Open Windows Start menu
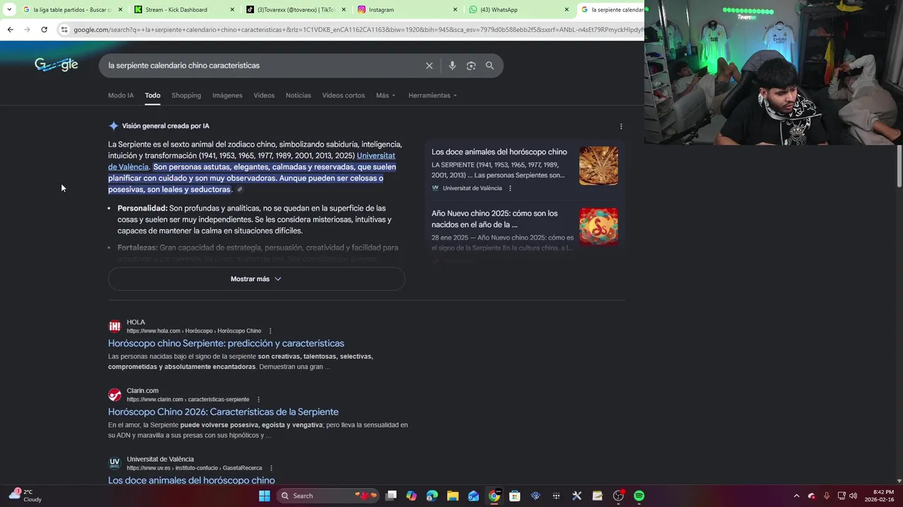Screen dimensions: 903x507 pos(265,496)
